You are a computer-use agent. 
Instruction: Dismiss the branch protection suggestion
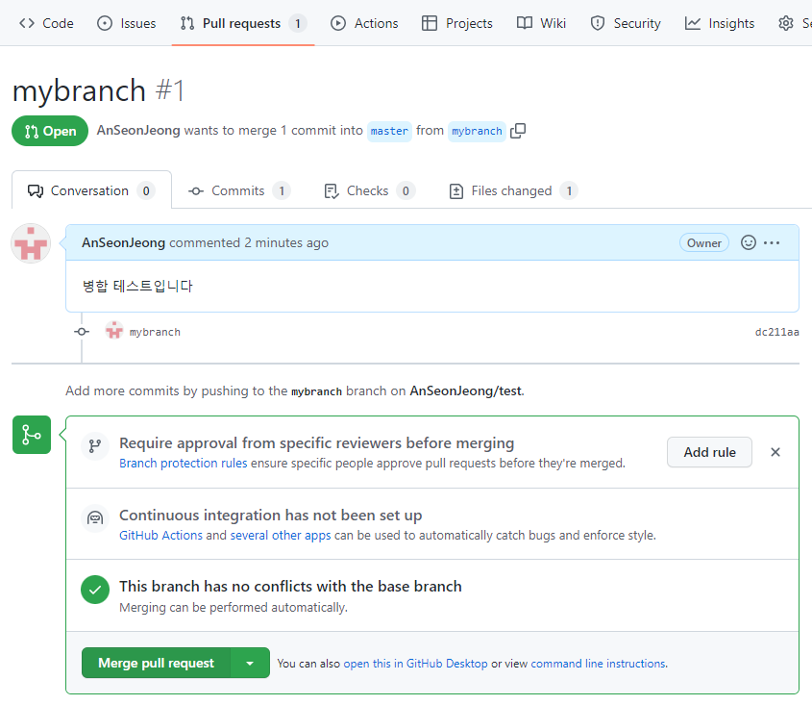pos(775,452)
